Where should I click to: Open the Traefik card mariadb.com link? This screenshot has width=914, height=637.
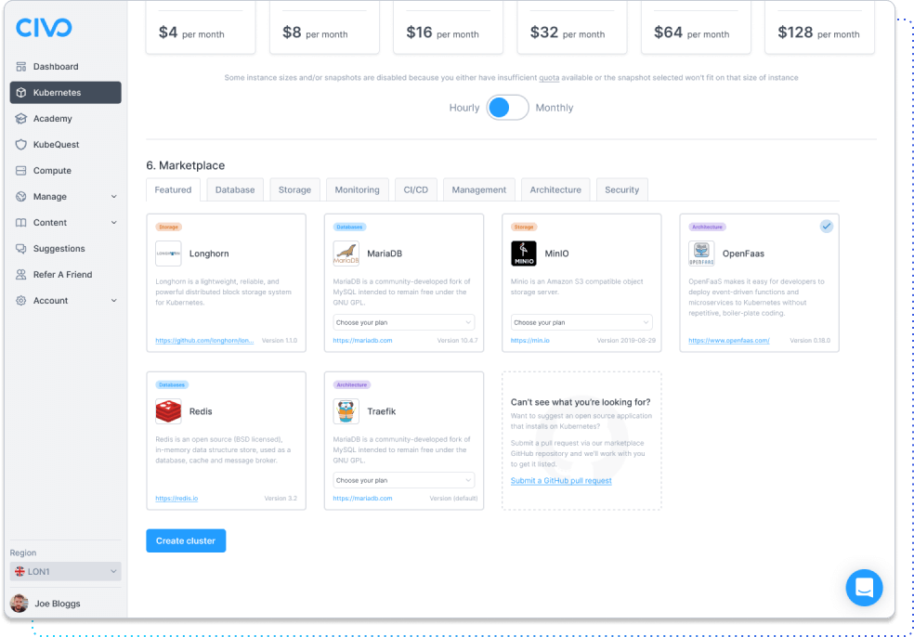[362, 499]
